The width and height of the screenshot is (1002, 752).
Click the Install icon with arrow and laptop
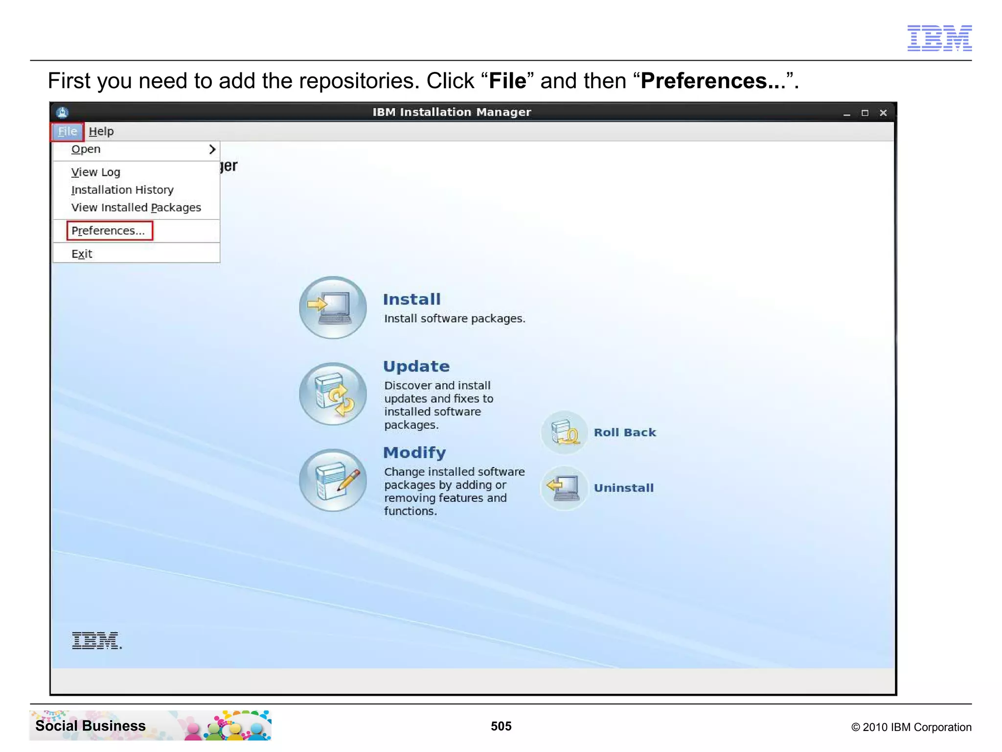[333, 307]
